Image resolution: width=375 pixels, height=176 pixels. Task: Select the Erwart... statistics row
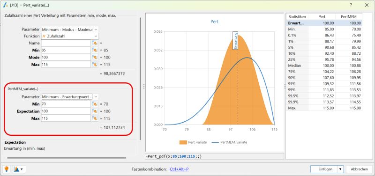tap(324, 23)
